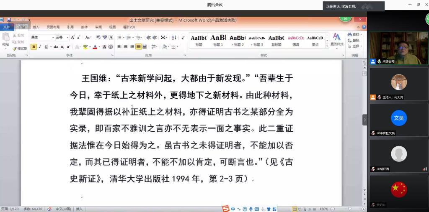The width and height of the screenshot is (429, 212).
Task: Switch to the Page Layout tab
Action: (53, 27)
